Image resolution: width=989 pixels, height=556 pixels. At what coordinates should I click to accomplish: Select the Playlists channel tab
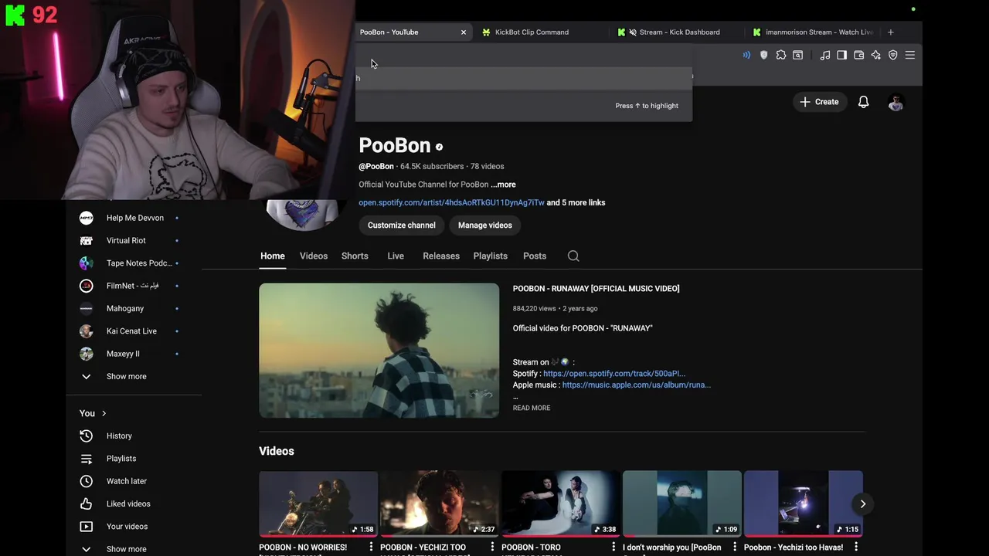click(491, 256)
